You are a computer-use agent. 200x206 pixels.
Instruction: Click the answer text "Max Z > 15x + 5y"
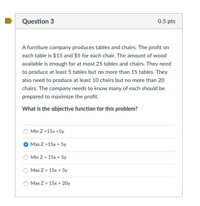[49, 170]
